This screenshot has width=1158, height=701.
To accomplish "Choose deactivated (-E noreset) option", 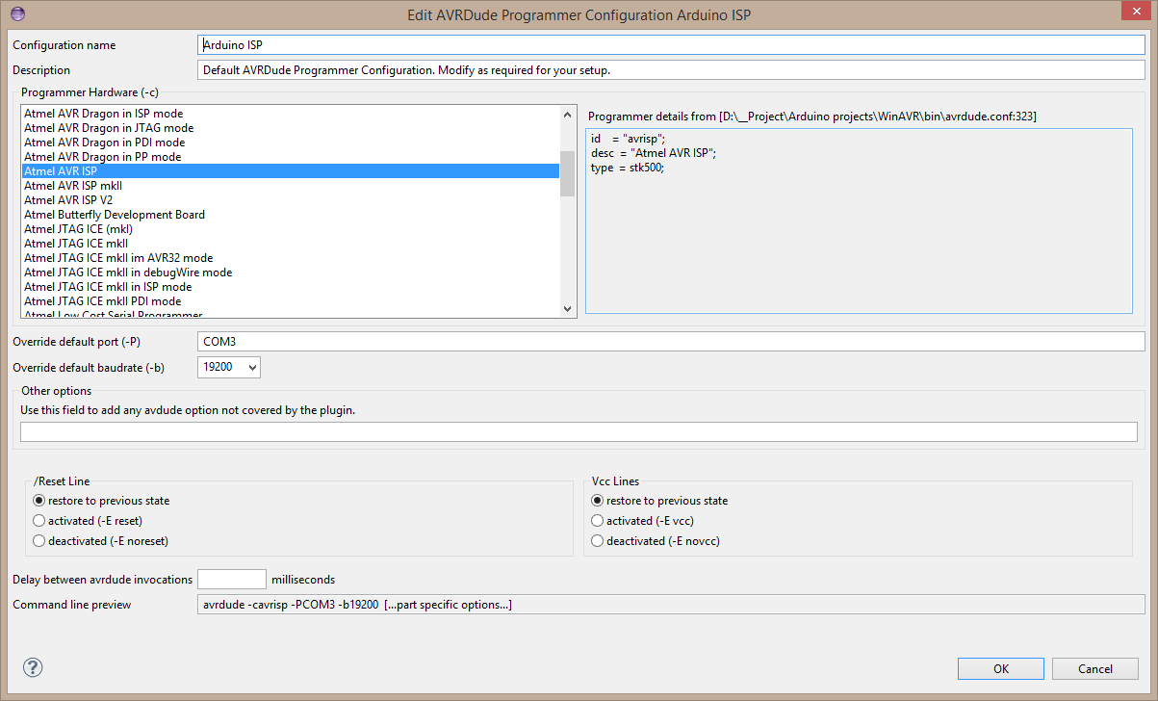I will pos(39,541).
